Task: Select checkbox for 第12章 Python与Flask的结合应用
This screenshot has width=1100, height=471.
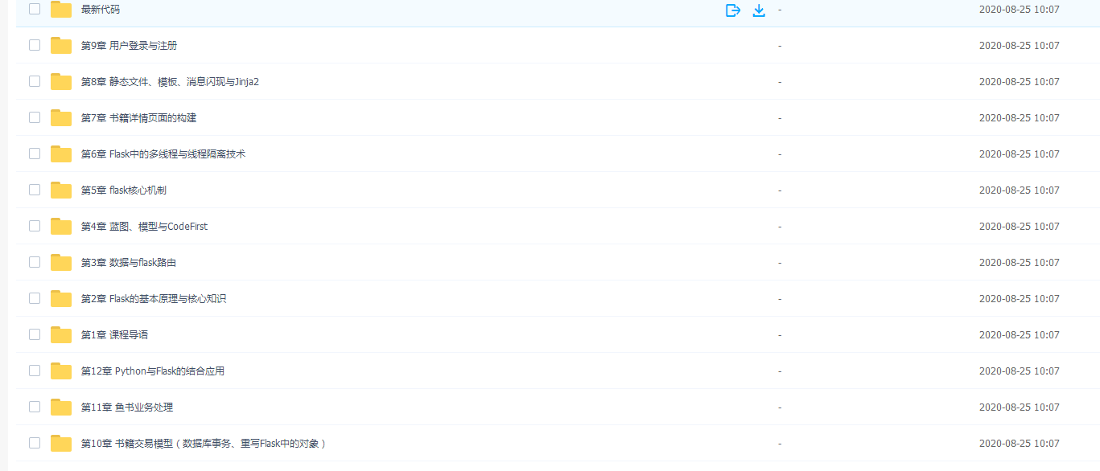Action: [x=35, y=371]
